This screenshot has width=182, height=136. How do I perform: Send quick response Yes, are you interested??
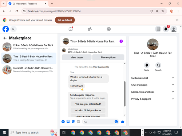point(88,104)
